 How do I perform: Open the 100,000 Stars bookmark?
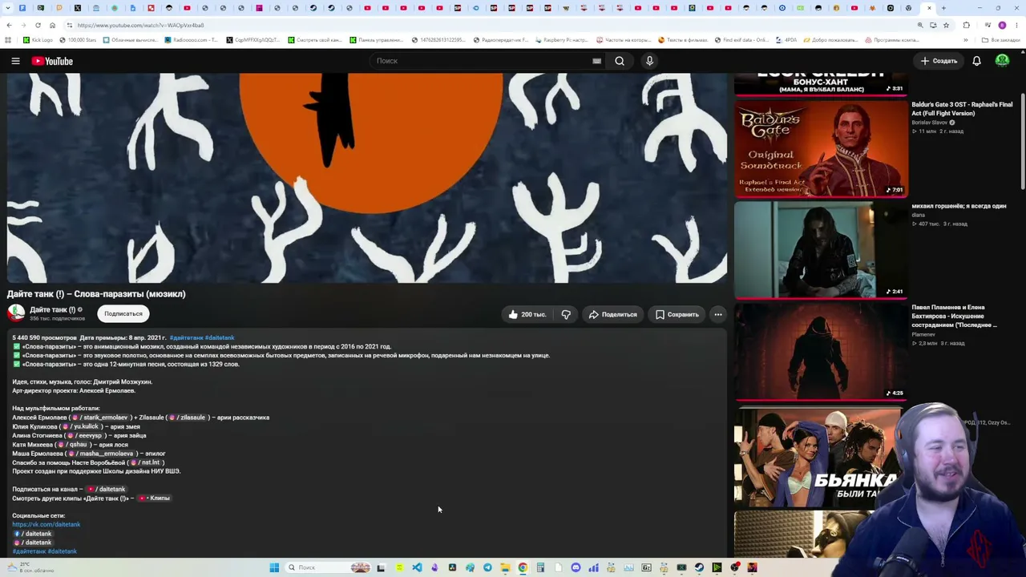tap(77, 39)
